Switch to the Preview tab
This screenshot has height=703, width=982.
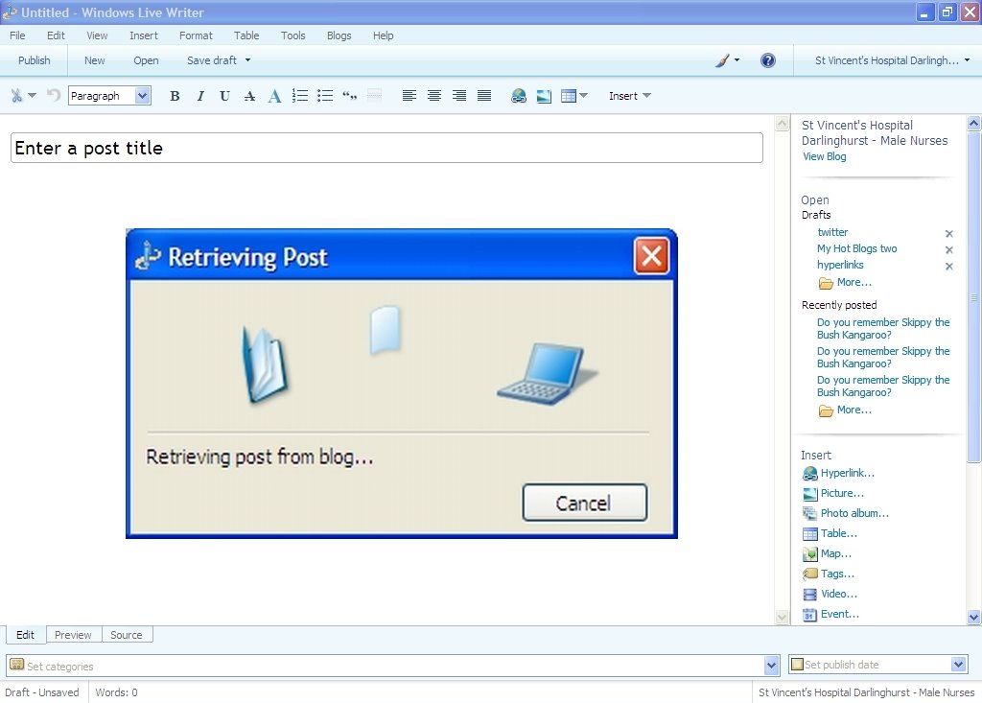[73, 635]
